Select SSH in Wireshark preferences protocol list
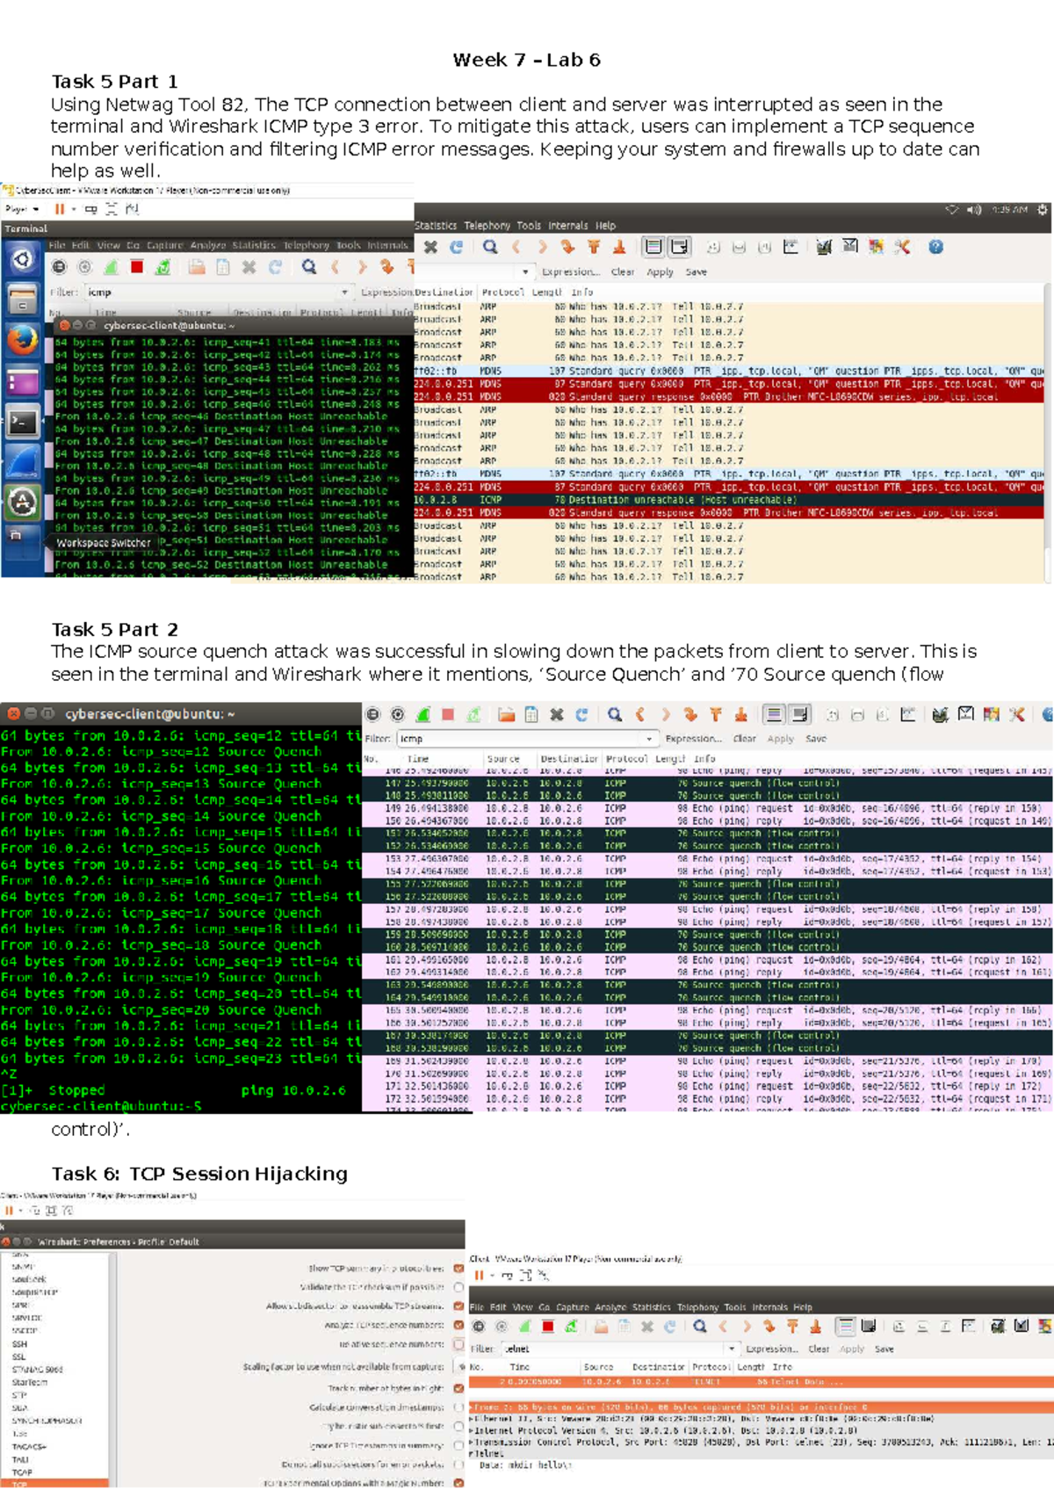This screenshot has height=1490, width=1054. point(20,1344)
